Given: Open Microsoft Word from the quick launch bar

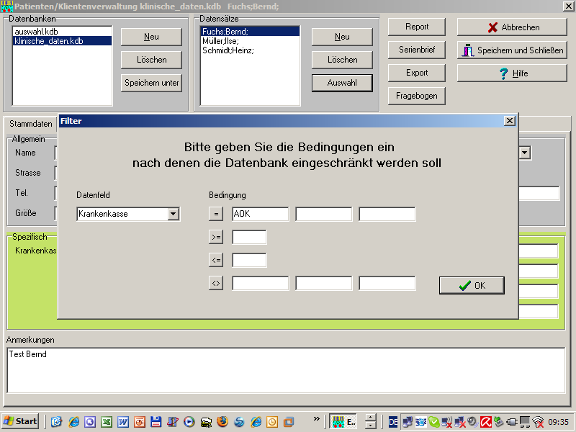Looking at the screenshot, I should [122, 423].
